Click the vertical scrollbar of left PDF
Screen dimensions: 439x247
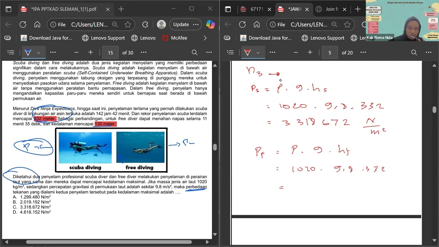[215, 148]
